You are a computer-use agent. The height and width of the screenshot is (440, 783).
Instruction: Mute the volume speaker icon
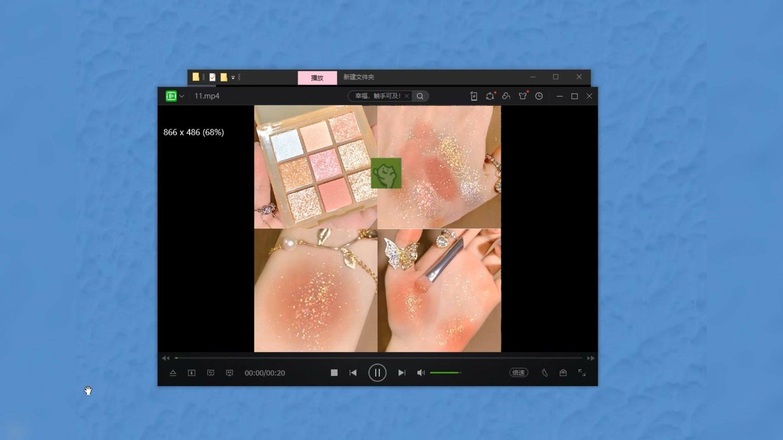[420, 373]
